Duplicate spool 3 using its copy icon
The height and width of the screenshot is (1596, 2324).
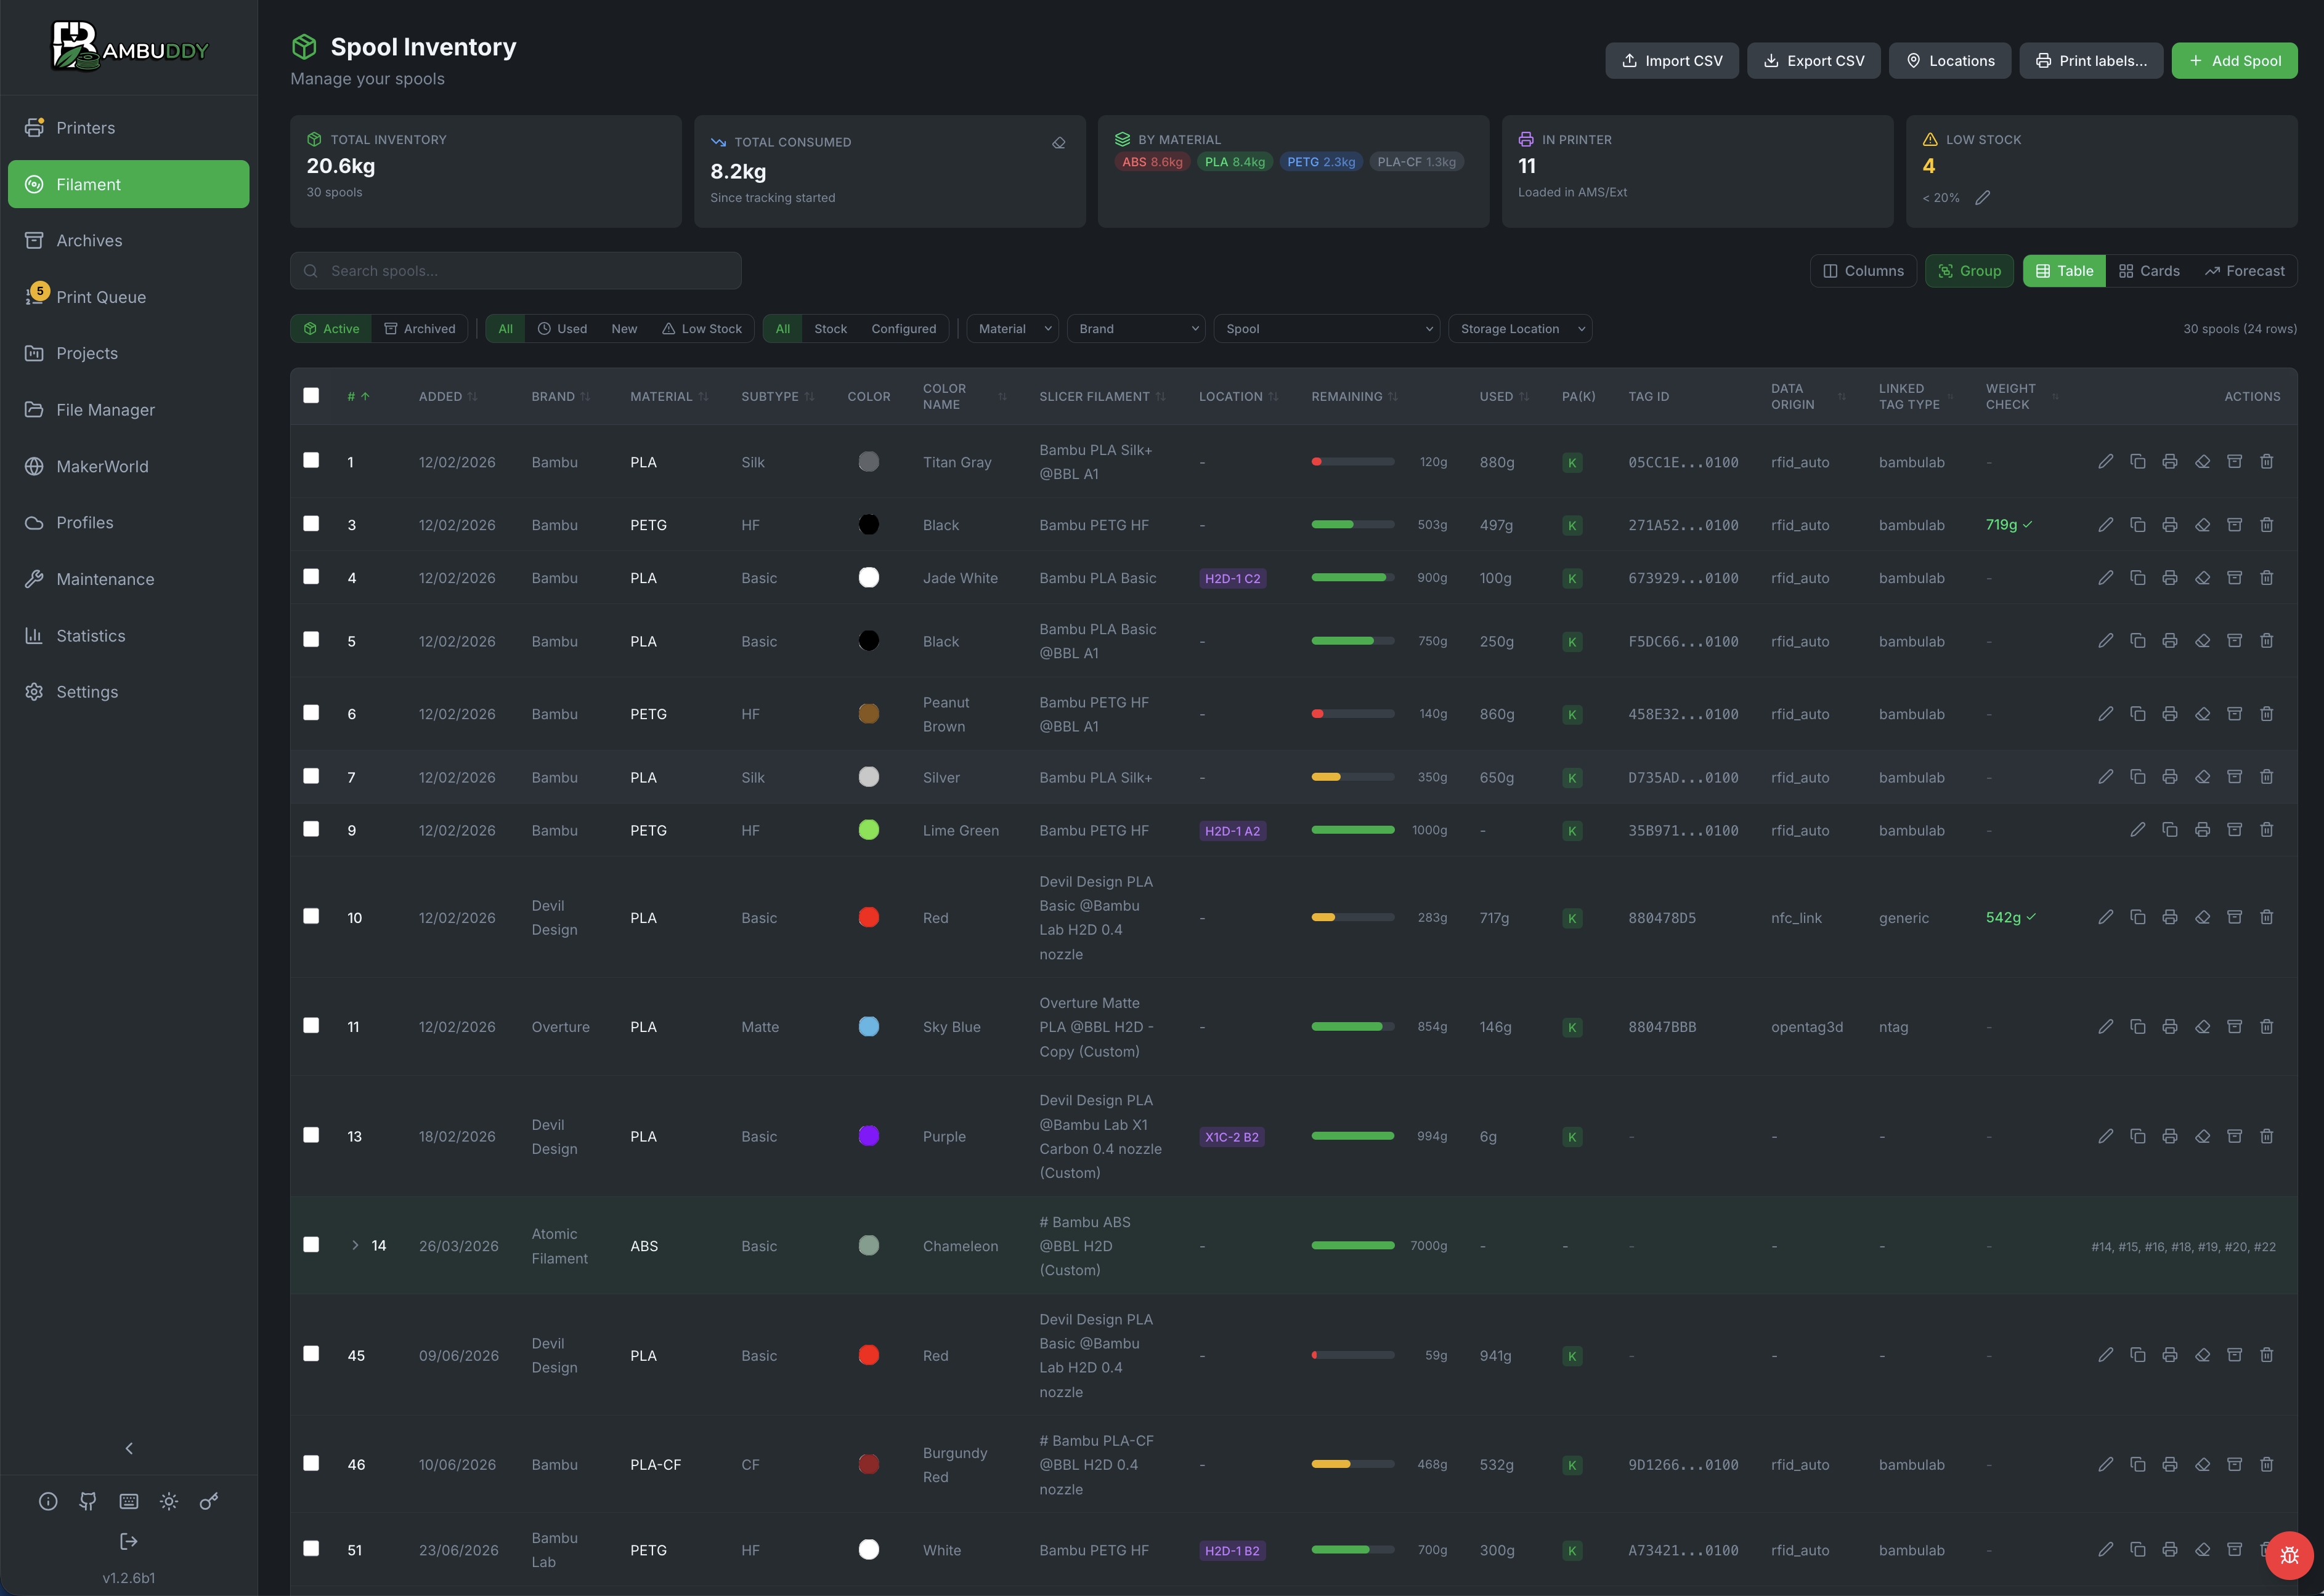2138,525
